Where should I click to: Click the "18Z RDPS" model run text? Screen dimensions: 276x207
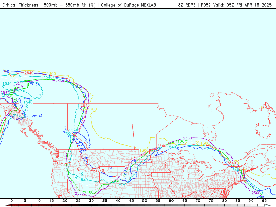point(186,5)
